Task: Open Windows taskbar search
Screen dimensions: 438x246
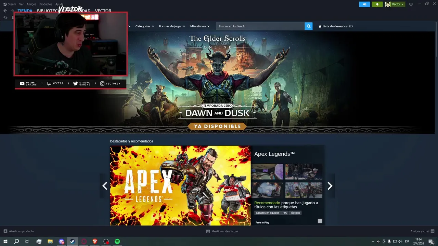Action: (x=16, y=242)
